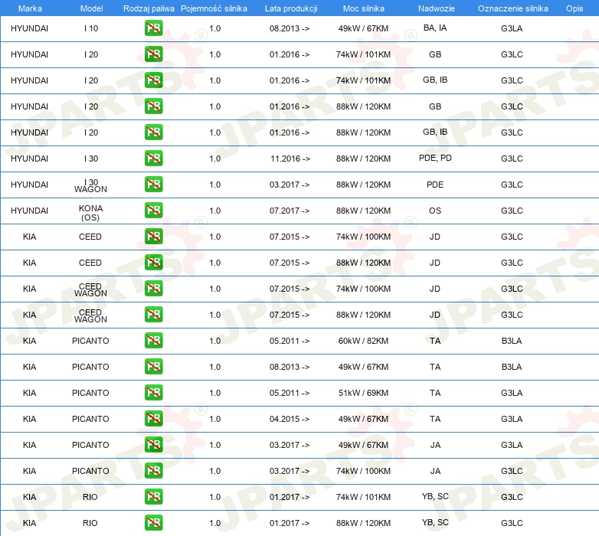599x536 pixels.
Task: Click the PDE, PD body cell
Action: 435,158
